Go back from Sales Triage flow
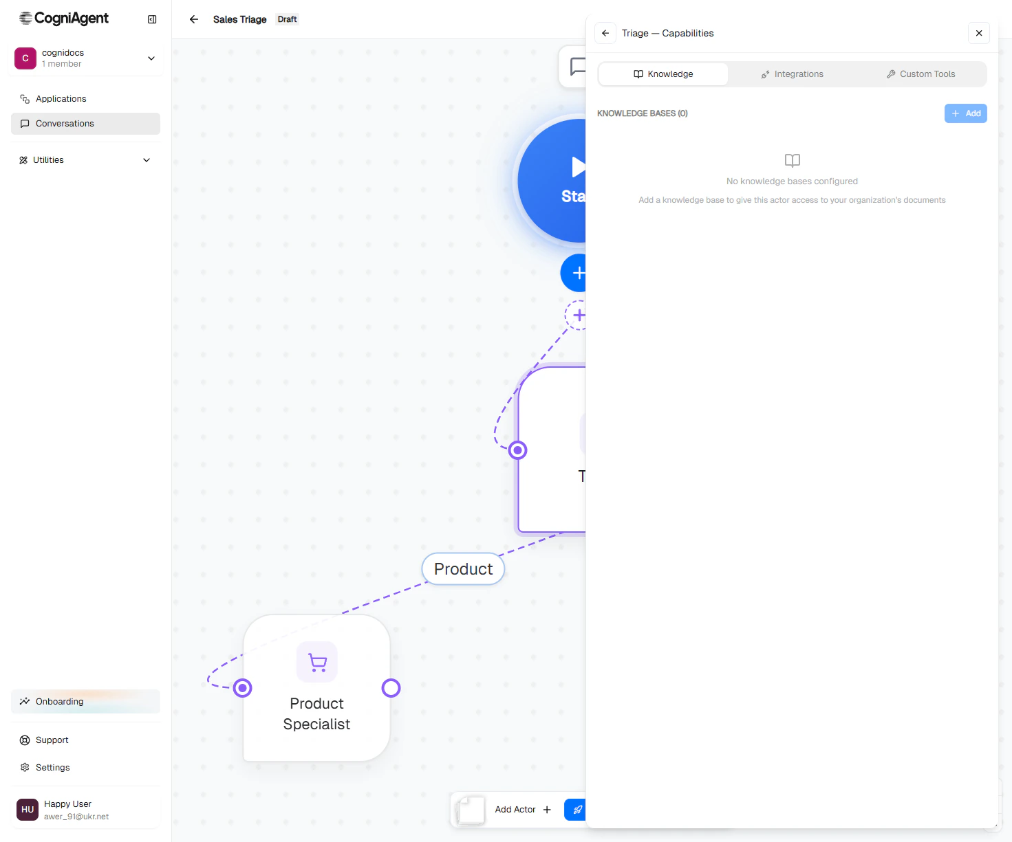Image resolution: width=1012 pixels, height=842 pixels. [x=194, y=19]
